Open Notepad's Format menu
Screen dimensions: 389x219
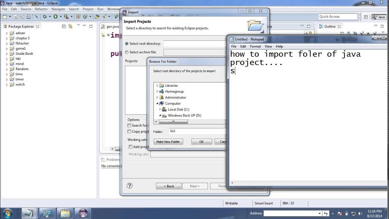pos(255,47)
